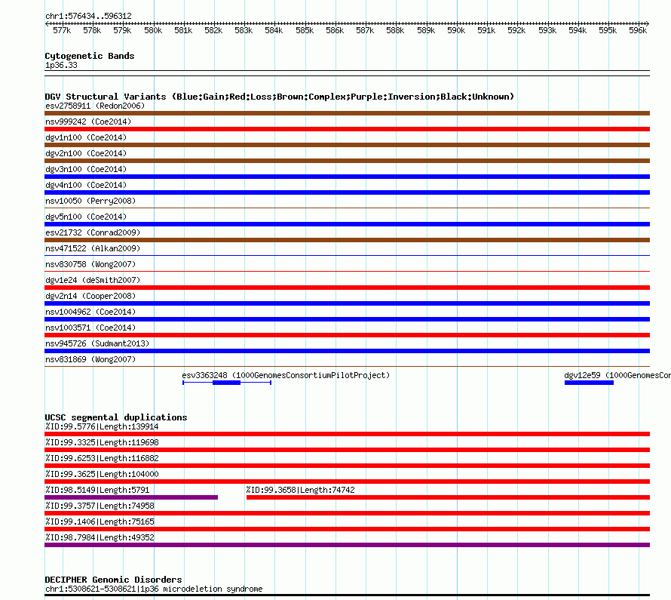Image resolution: width=671 pixels, height=600 pixels.
Task: Select duplication %ID:99.3325|Length:119698
Action: [x=102, y=442]
